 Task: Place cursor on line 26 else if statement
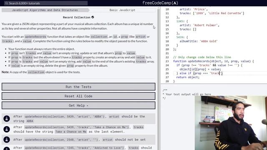[x=199, y=73]
